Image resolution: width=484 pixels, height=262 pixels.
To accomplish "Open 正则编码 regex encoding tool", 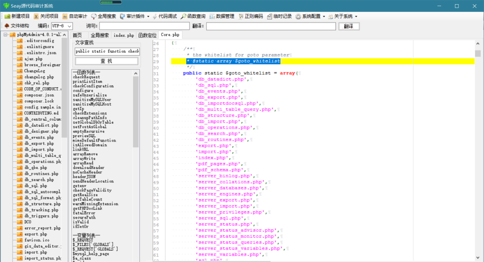I will click(251, 16).
